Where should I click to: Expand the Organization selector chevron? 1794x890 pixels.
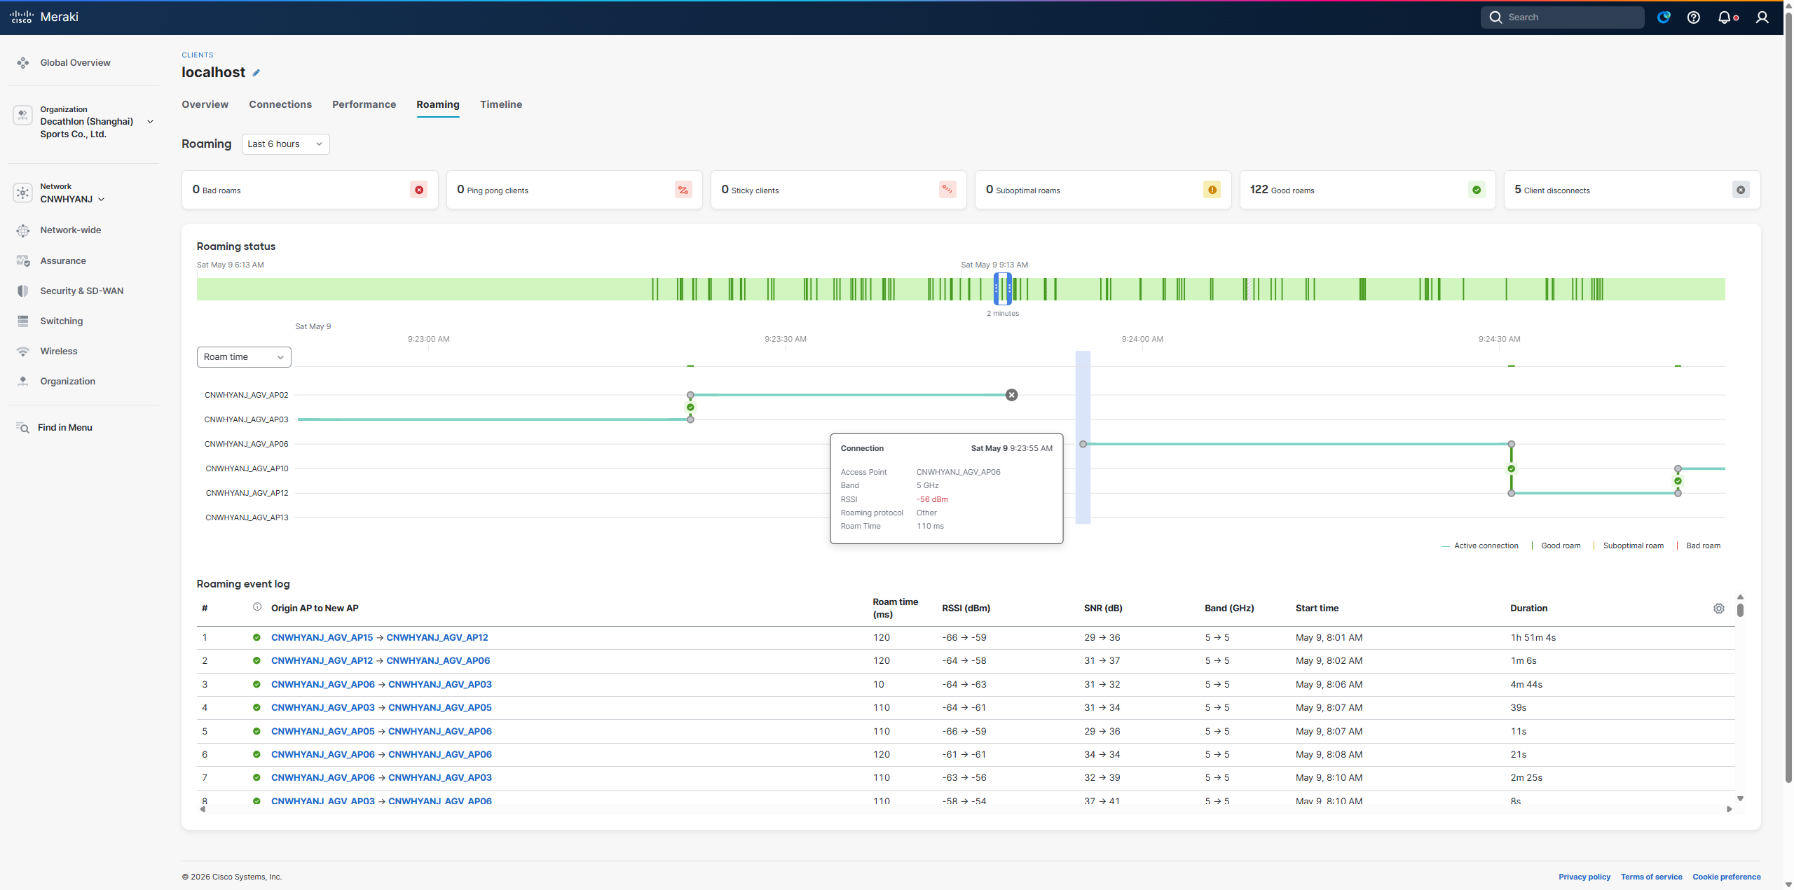tap(150, 122)
